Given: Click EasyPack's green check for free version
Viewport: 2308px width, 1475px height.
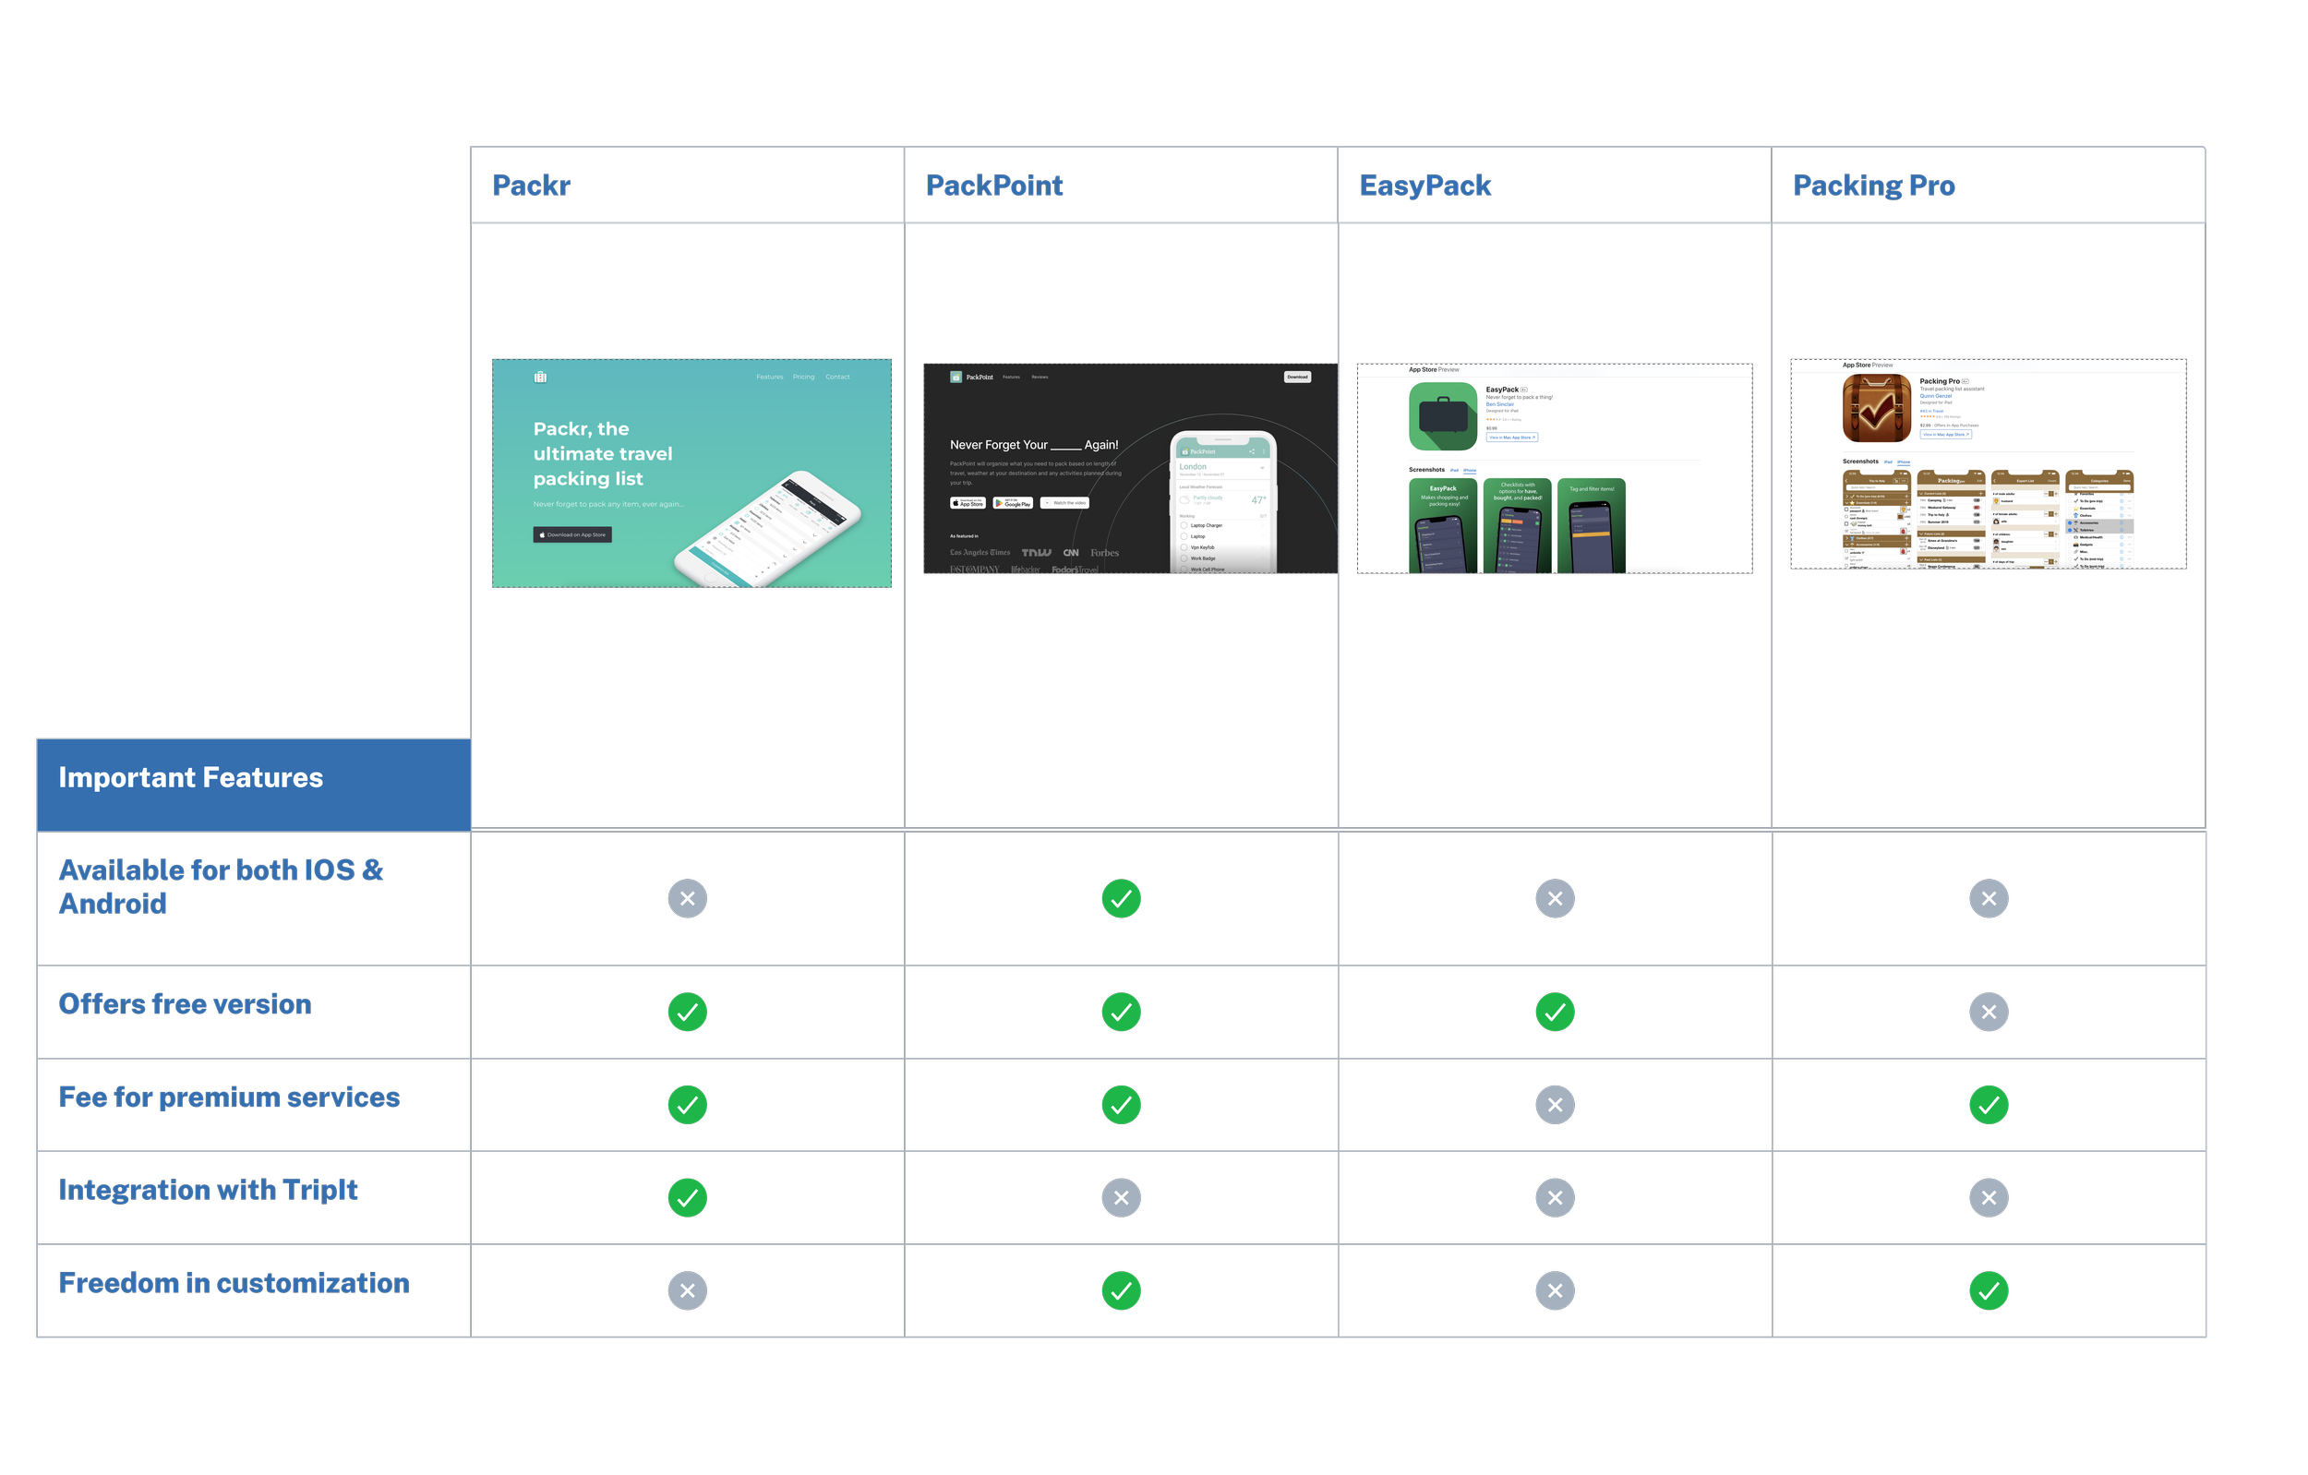Looking at the screenshot, I should (x=1555, y=1011).
